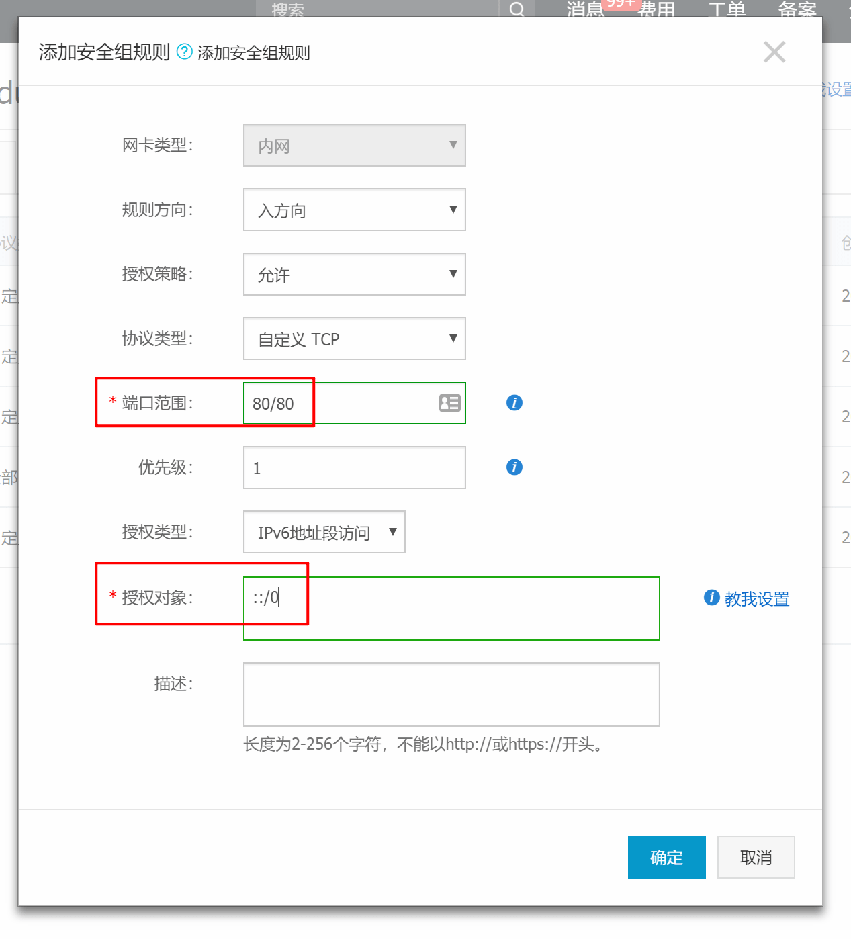Confirm with the 确定 button
Screen dimensions: 851x939
[667, 857]
